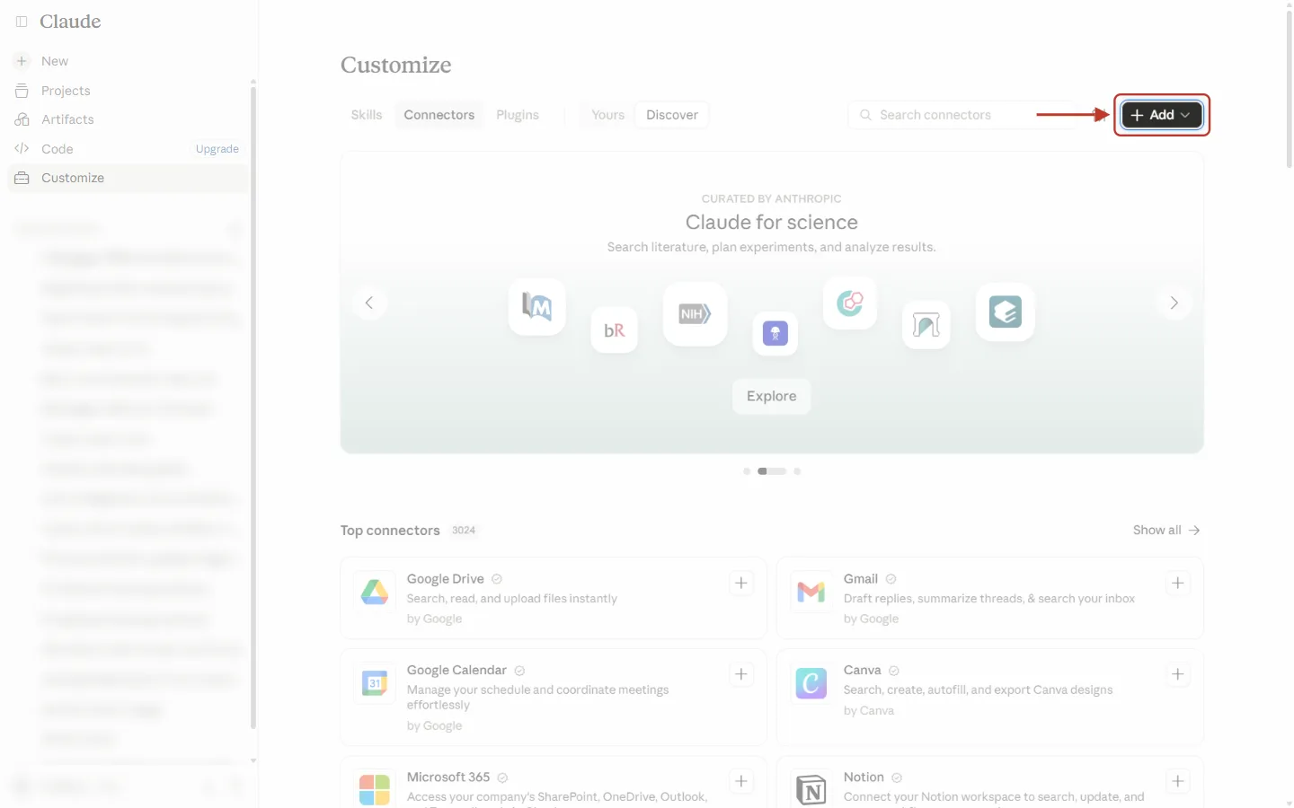Viewport: 1294px width, 808px height.
Task: Click the page vertical scrollbar
Action: pos(1289,90)
